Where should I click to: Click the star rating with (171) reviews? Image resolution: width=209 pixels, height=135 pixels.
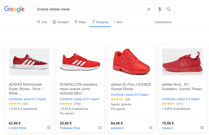point(173,104)
